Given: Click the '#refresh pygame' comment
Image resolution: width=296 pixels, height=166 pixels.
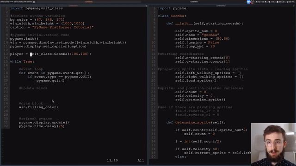Looking at the screenshot, I should click(x=35, y=119).
